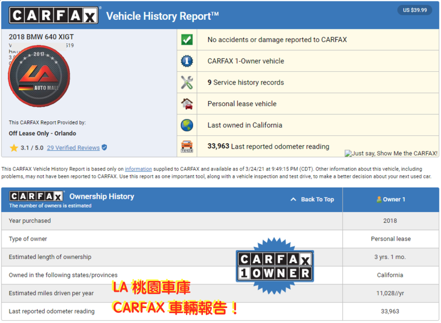Click the '11,028//yr' value
This screenshot has height=323, width=441.
click(390, 293)
